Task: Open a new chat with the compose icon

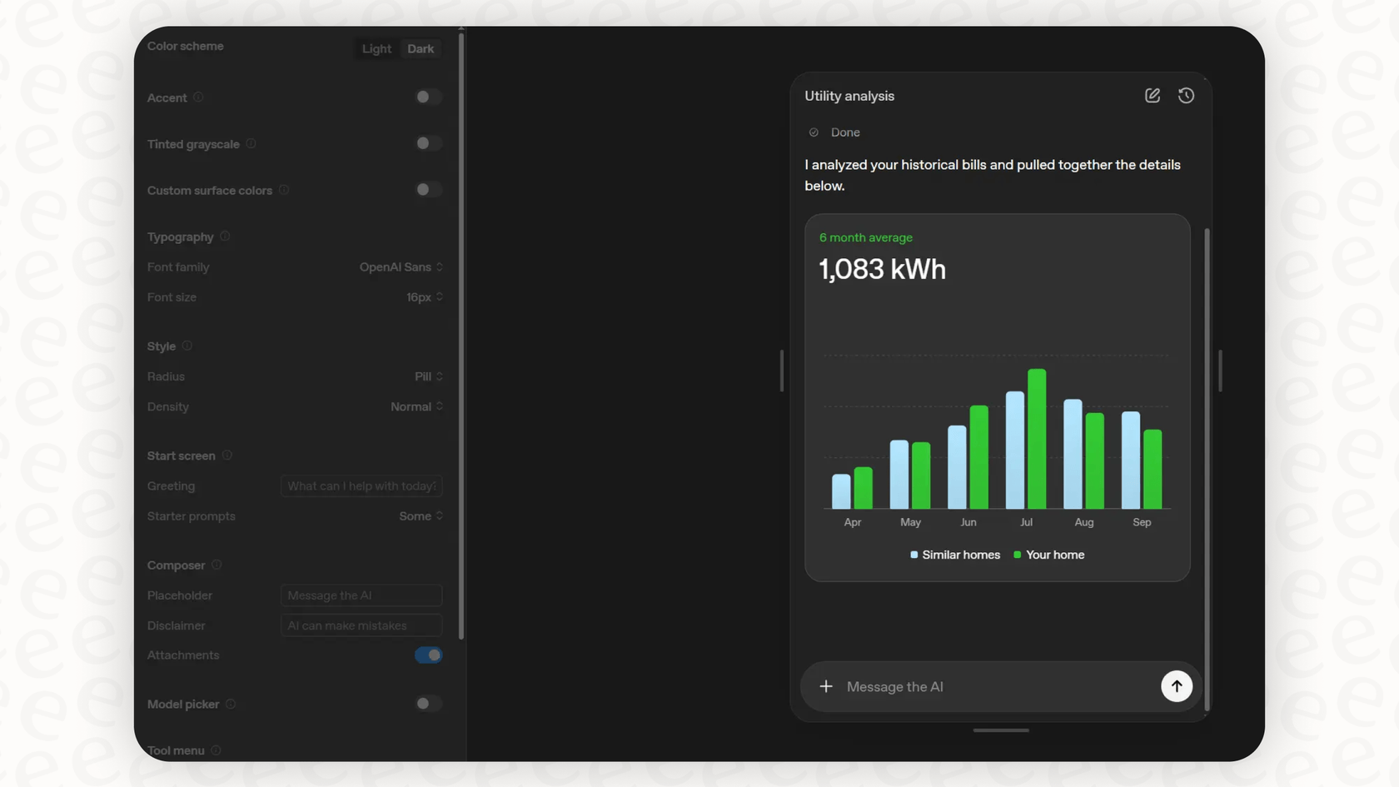Action: (x=1152, y=95)
